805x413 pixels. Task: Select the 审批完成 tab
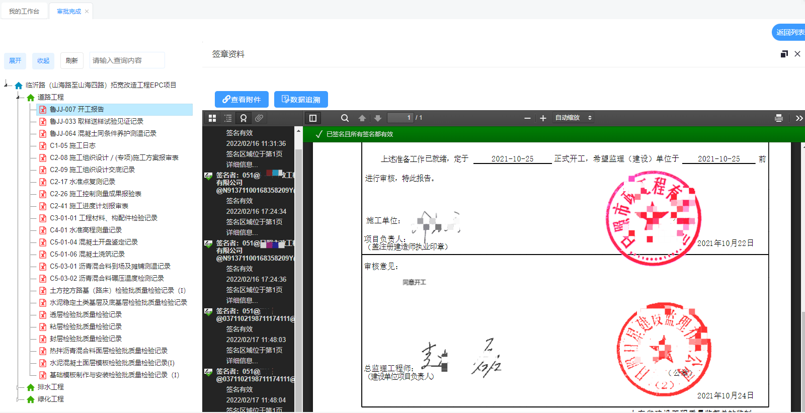[69, 11]
